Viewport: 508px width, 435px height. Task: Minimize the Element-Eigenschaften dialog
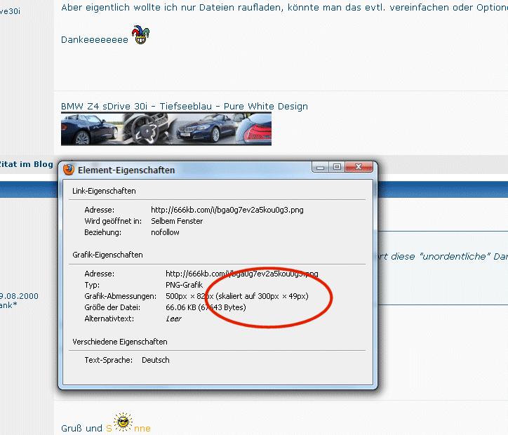click(x=320, y=167)
